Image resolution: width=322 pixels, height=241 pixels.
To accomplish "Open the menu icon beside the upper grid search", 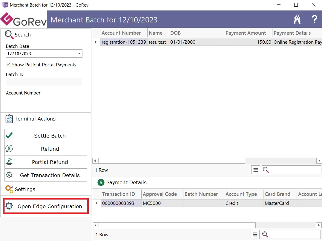I will click(x=256, y=170).
